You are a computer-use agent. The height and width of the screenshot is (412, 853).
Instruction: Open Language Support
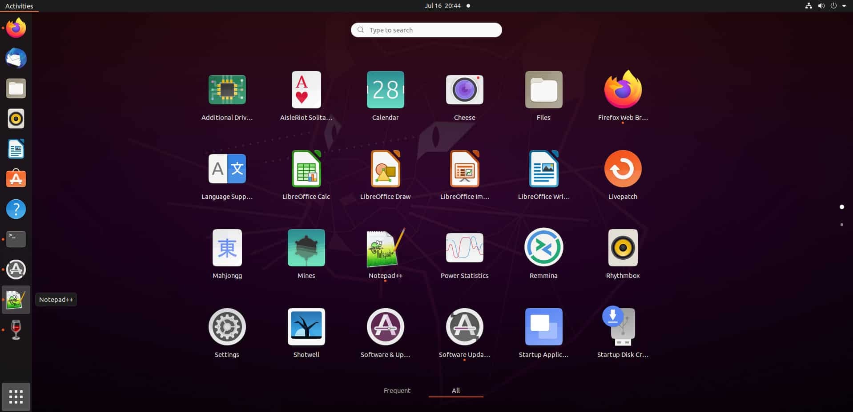pos(227,169)
